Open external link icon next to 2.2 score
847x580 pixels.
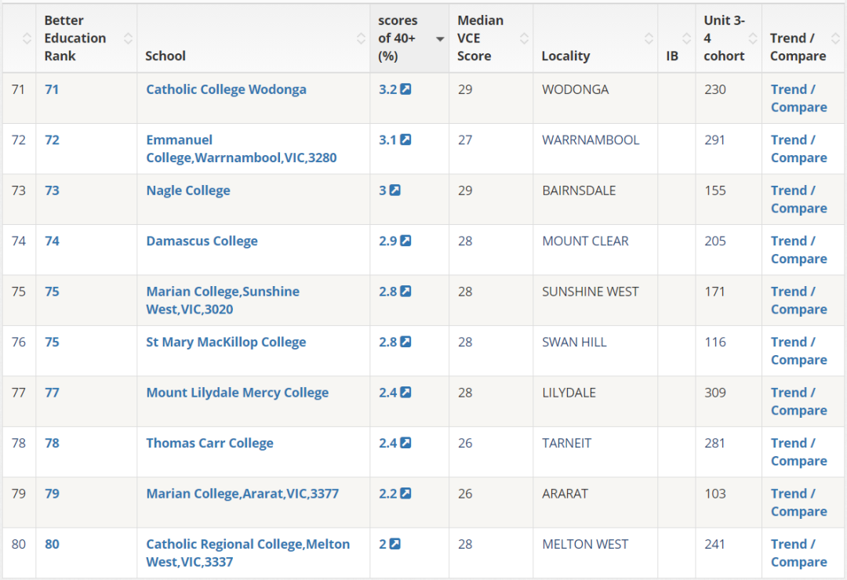point(405,493)
